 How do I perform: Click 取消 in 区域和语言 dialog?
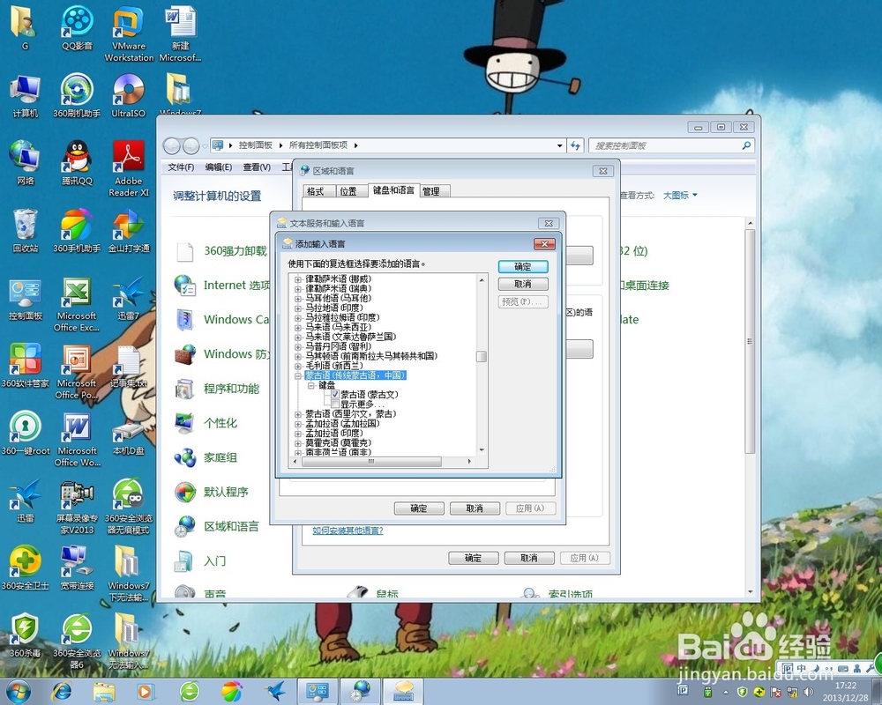tap(529, 558)
